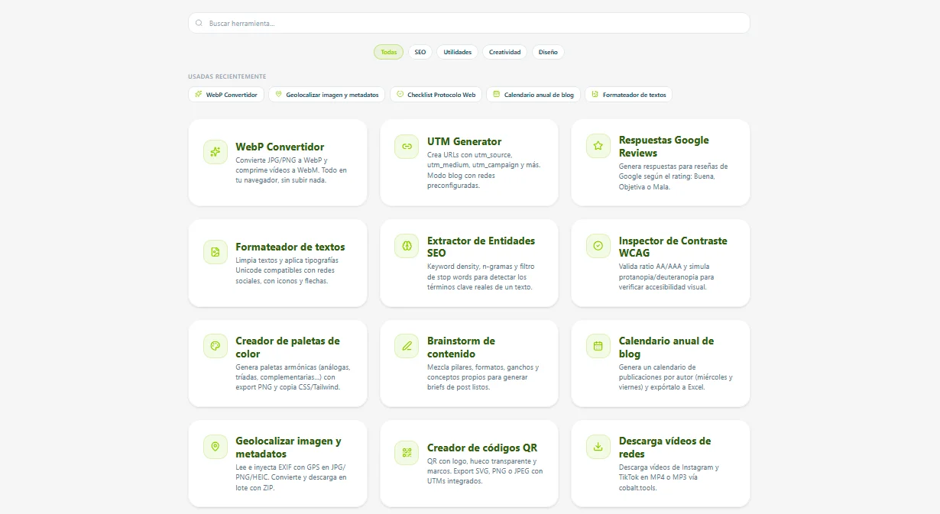Screen dimensions: 940x514
Task: Click the icon in the Checklist Protocolo Web chip
Action: point(400,95)
